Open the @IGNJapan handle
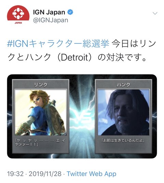 pos(51,20)
